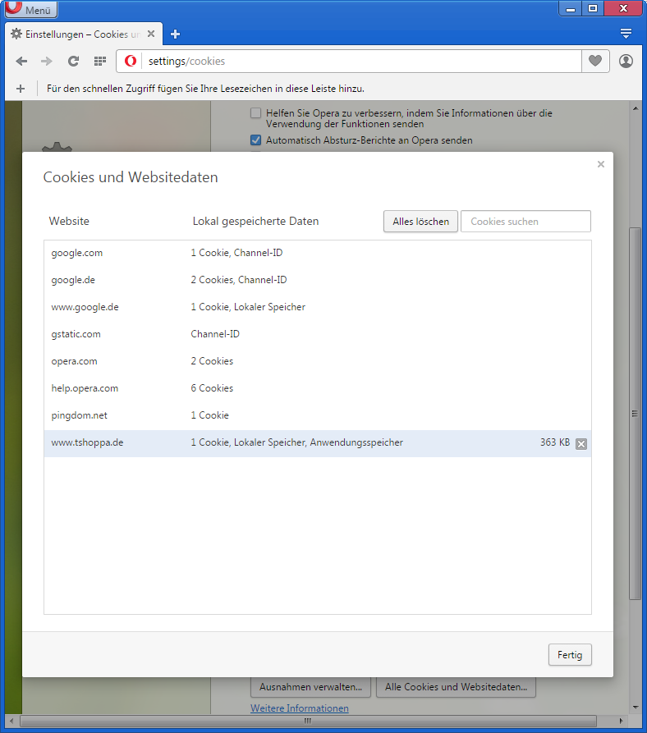The image size is (647, 733).
Task: Open the tab menu icon in tab bar
Action: (626, 33)
